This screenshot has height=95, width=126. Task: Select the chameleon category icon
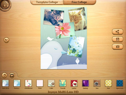(x=4, y=75)
